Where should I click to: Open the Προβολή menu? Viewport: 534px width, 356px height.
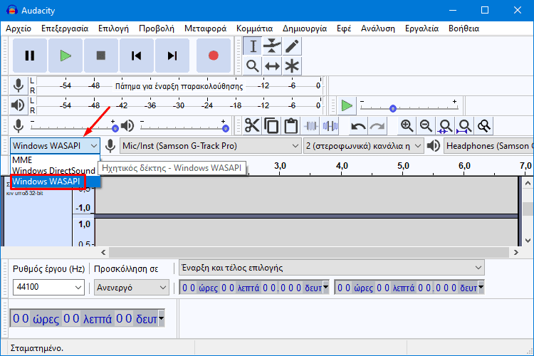tap(157, 28)
